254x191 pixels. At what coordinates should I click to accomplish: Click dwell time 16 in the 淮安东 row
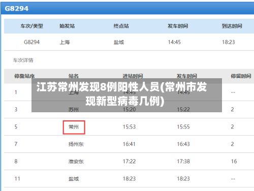point(234,162)
